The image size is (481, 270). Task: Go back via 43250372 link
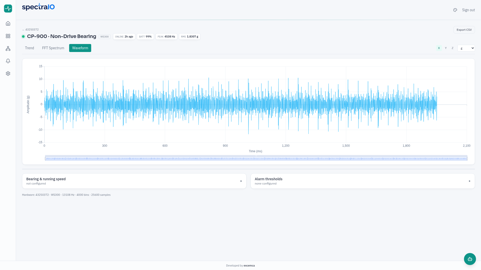coord(30,29)
